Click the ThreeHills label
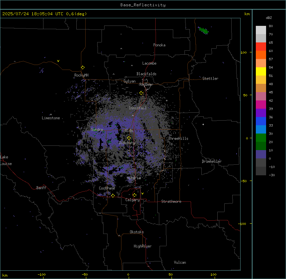 point(178,139)
